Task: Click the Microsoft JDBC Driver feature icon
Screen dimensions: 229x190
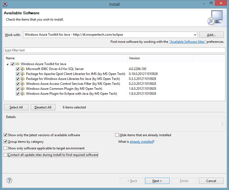Action: [x=23, y=69]
